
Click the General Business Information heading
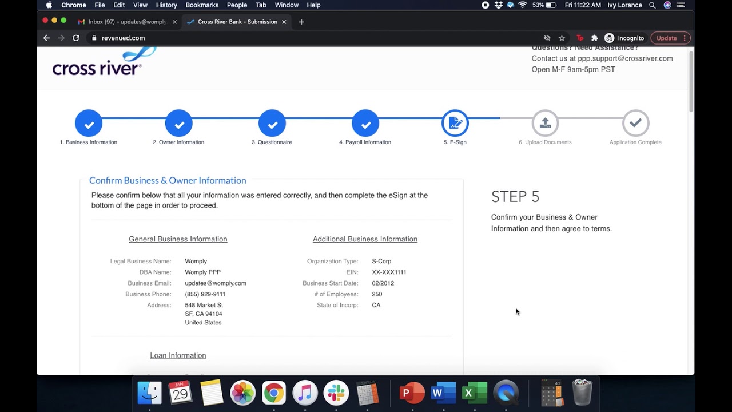tap(178, 239)
